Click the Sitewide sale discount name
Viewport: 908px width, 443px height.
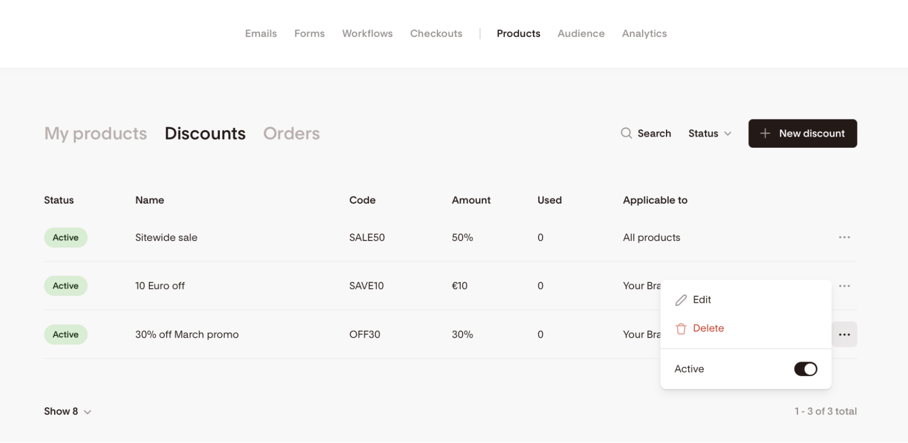pos(166,238)
